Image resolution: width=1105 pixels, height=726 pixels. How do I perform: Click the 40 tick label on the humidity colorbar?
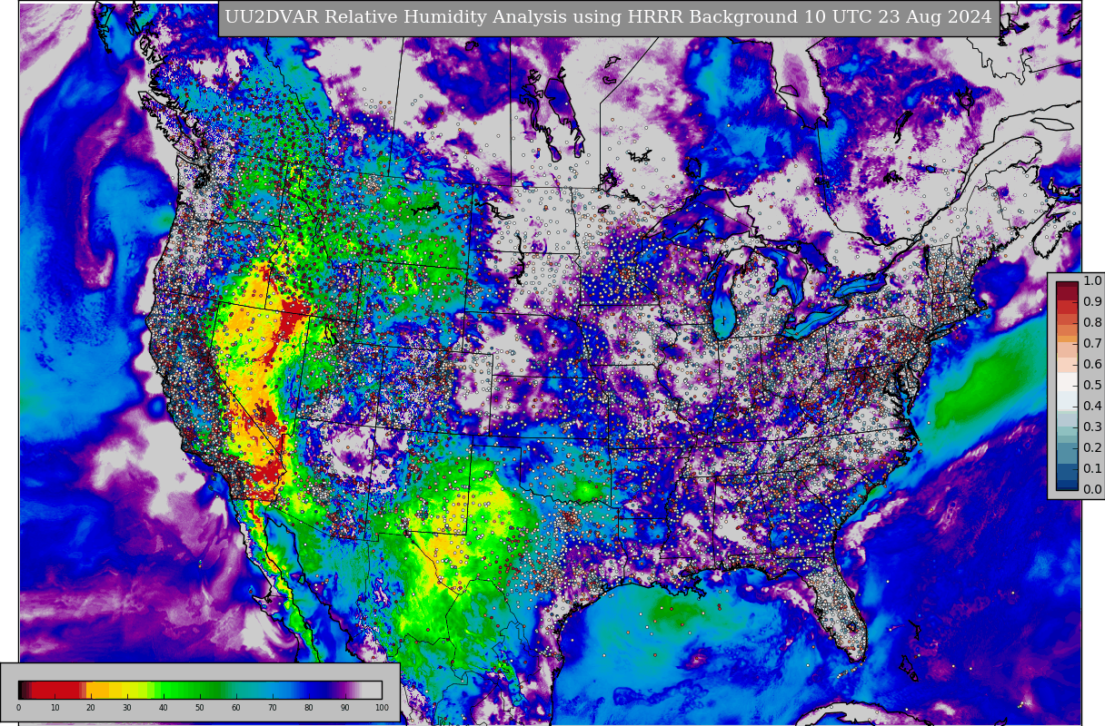(x=164, y=708)
